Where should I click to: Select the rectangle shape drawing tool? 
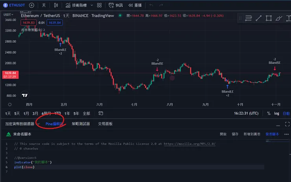(269, 18)
